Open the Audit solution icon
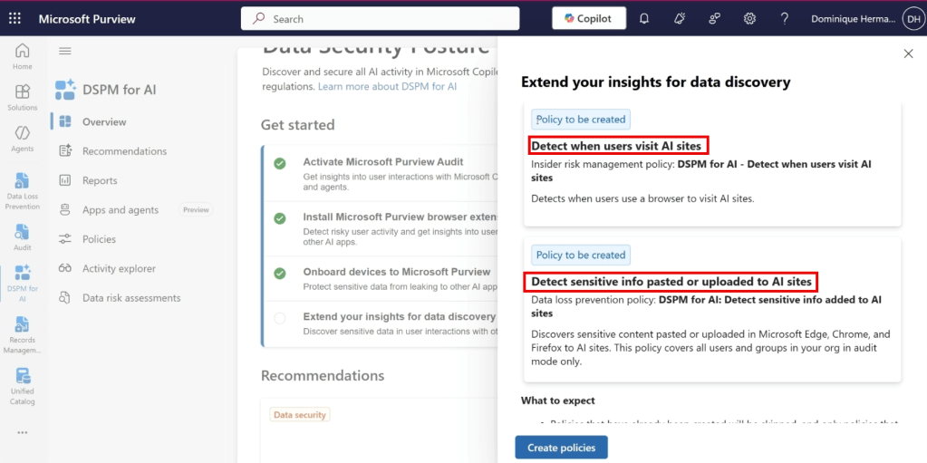Viewport: 927px width, 463px height. pyautogui.click(x=22, y=236)
